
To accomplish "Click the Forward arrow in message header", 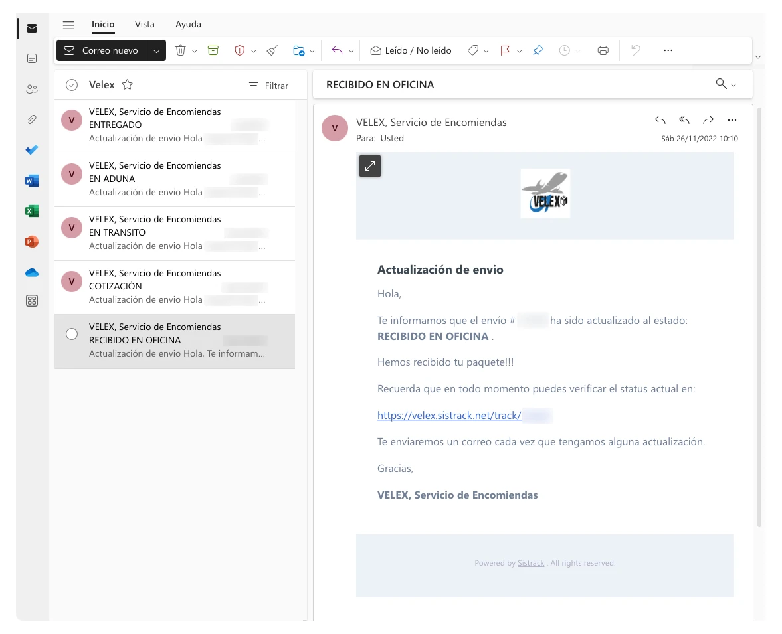I will point(708,120).
